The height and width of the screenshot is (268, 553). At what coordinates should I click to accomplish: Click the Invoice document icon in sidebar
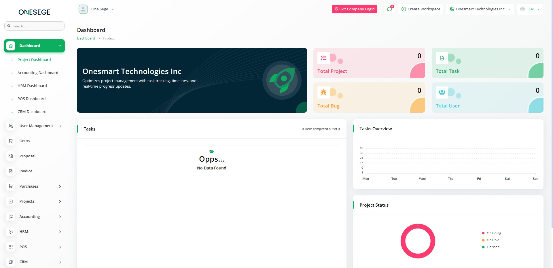pos(11,171)
